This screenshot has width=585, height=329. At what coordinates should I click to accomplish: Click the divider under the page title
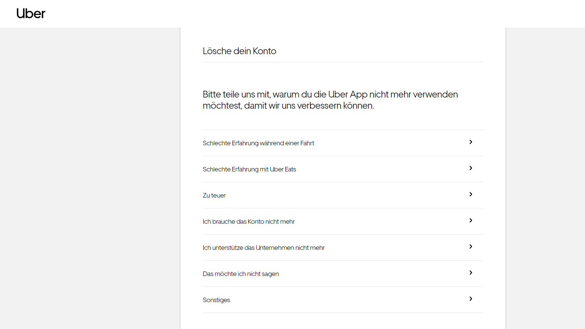tap(343, 63)
